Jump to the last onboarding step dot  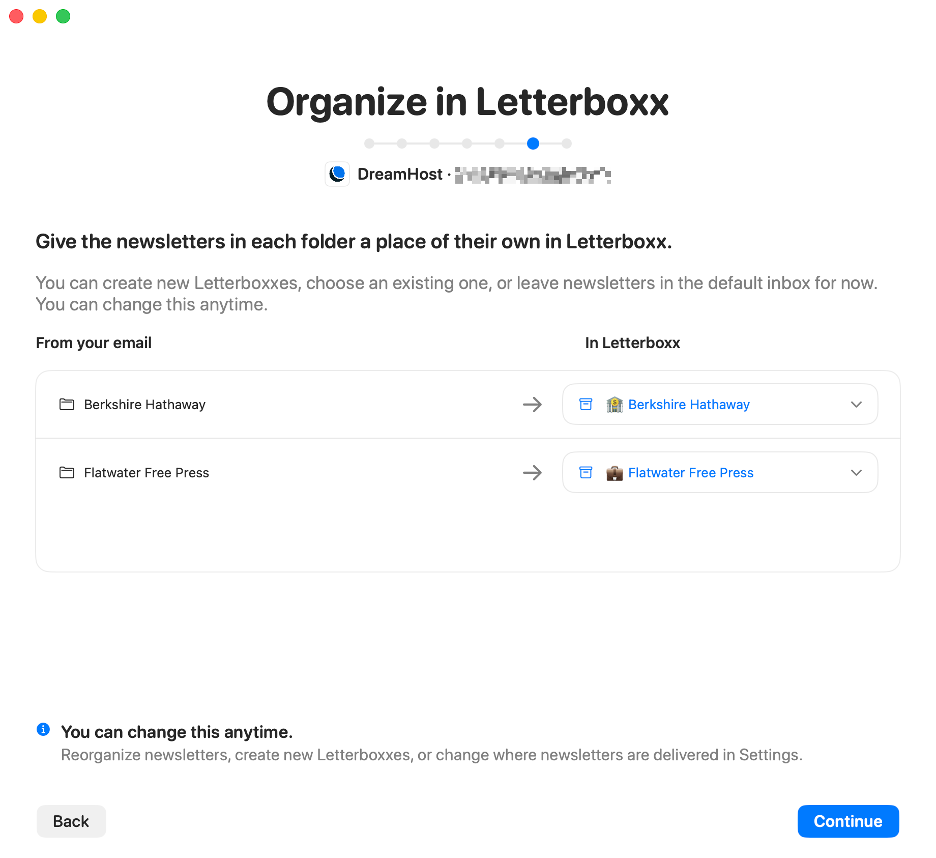click(x=567, y=144)
